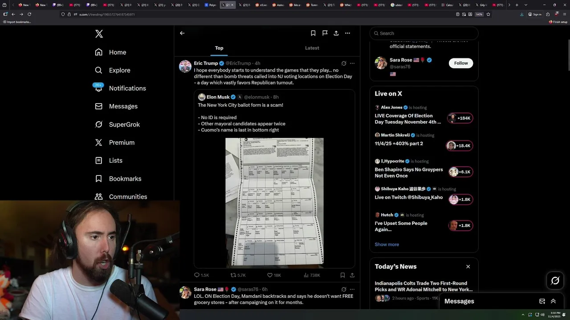
Task: Click Import bookmarks in bookmarks bar
Action: [16, 22]
